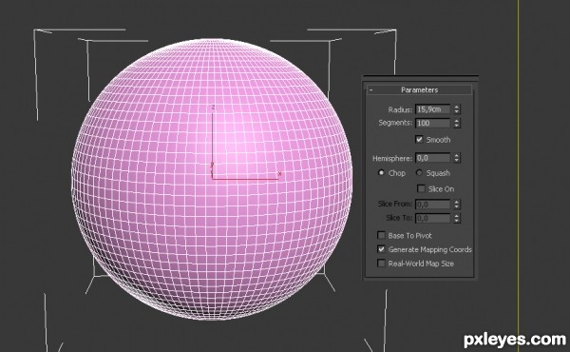Screen dimensions: 570x352
Task: Edit the Radius value field
Action: tap(432, 109)
